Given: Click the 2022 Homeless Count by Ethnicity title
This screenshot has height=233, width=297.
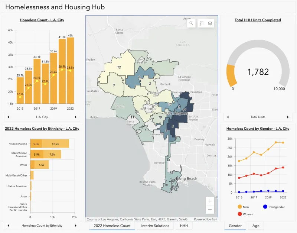Looking at the screenshot, I should click(42, 129).
